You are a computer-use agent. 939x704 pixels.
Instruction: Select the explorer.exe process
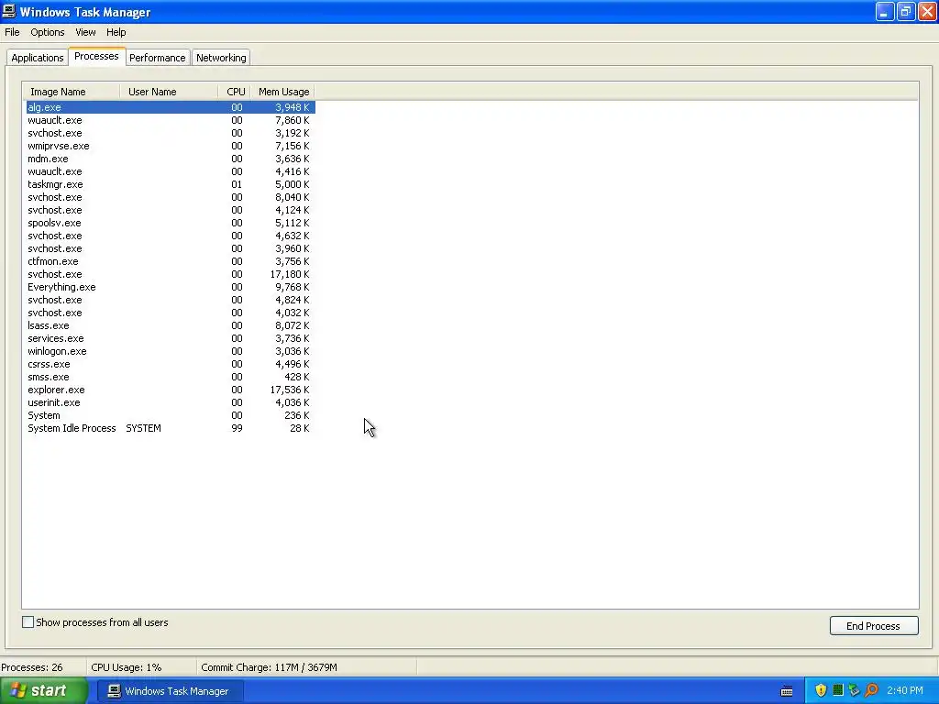tap(171, 390)
